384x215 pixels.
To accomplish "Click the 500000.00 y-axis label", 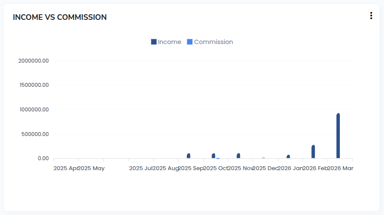I will [x=35, y=134].
